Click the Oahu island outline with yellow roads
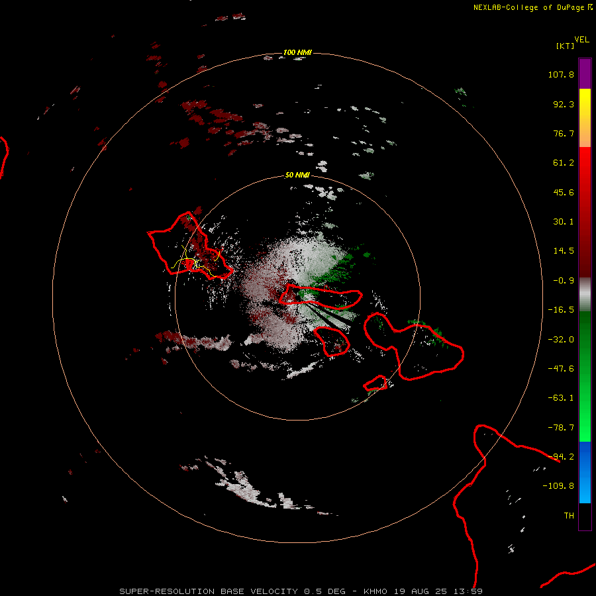The height and width of the screenshot is (596, 596). pos(189,247)
